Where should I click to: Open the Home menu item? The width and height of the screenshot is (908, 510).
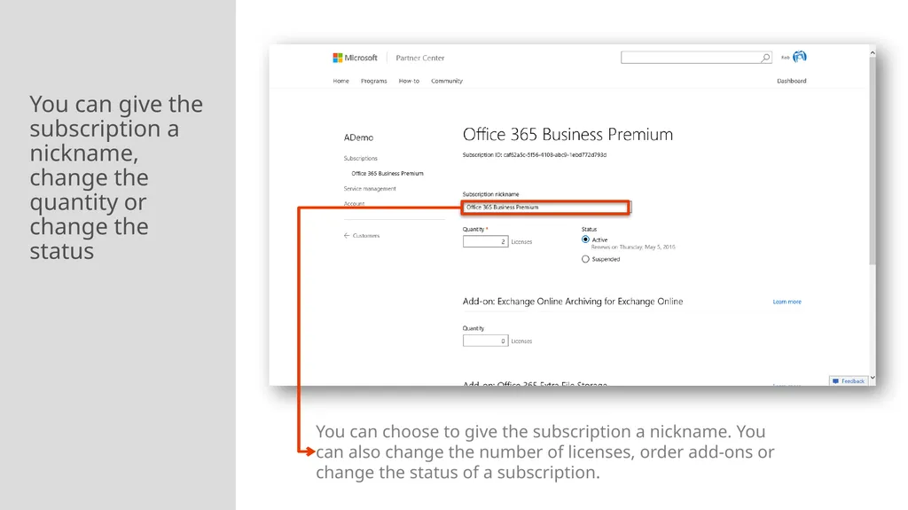pos(341,81)
